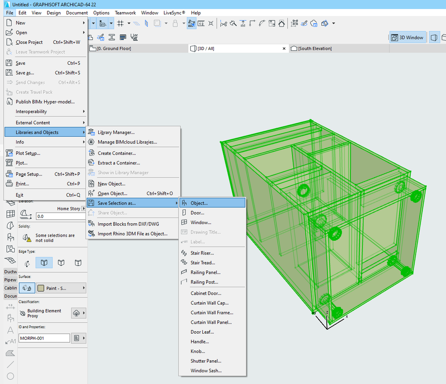
Task: Open the Classification dropdown button
Action: click(x=79, y=313)
